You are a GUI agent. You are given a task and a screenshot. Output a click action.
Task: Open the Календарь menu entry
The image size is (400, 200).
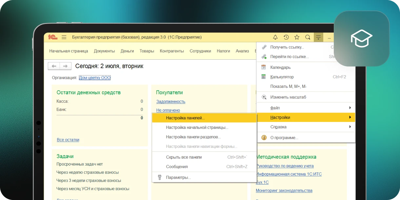tap(280, 68)
